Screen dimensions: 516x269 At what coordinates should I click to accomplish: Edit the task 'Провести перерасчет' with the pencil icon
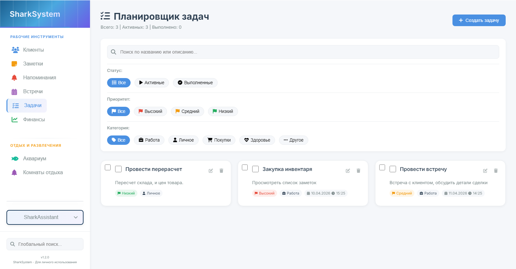pyautogui.click(x=211, y=171)
